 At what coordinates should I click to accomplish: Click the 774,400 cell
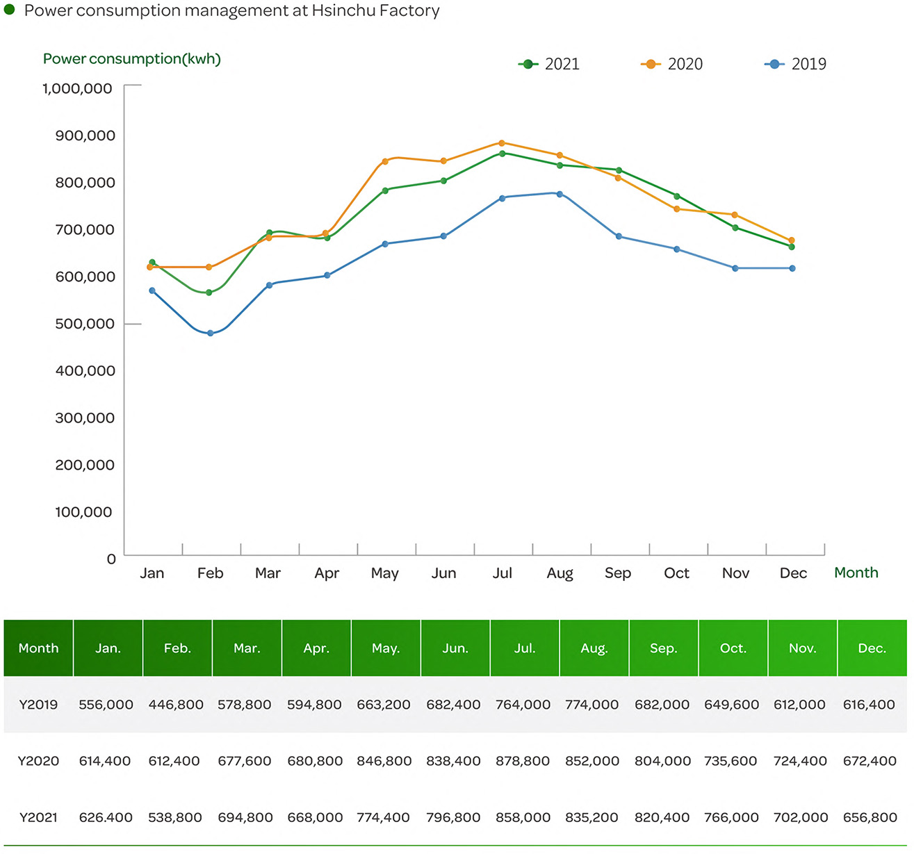pyautogui.click(x=383, y=818)
